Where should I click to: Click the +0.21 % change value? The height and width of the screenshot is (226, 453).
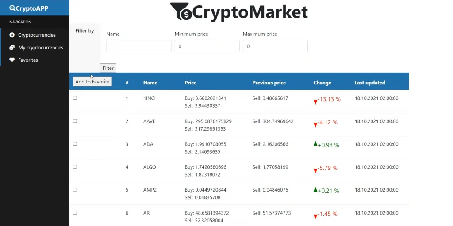click(328, 191)
